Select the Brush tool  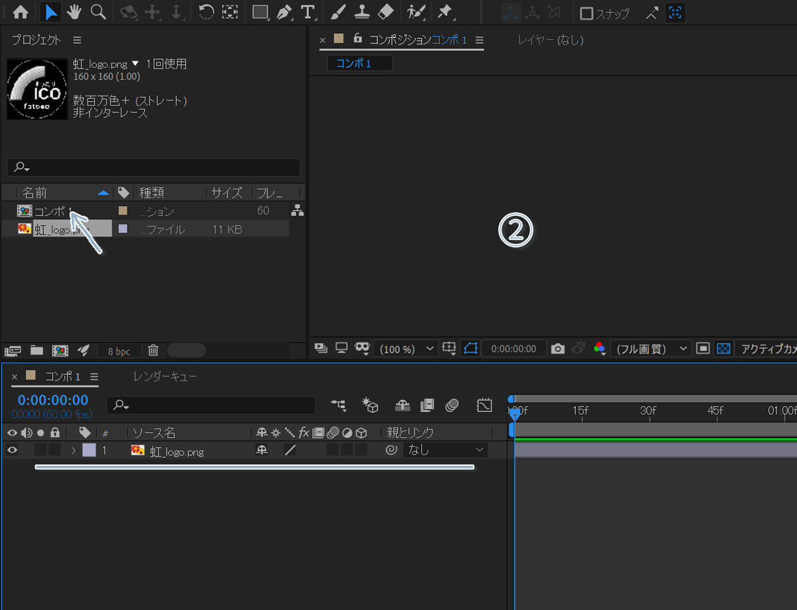pyautogui.click(x=337, y=12)
